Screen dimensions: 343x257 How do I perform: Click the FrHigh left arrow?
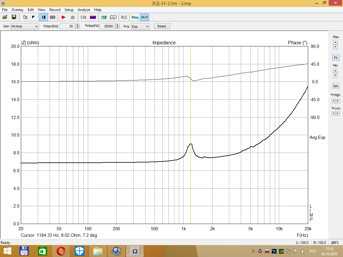point(333,101)
